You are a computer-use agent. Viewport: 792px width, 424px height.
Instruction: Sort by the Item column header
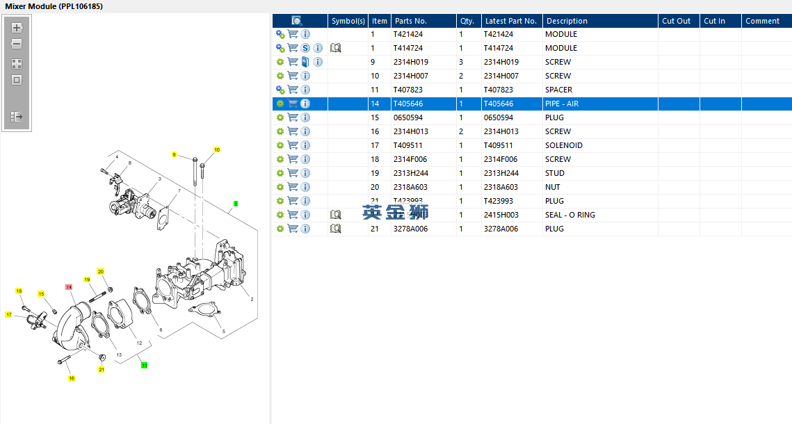[380, 21]
